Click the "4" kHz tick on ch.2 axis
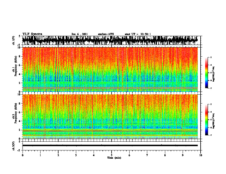 click(20, 121)
